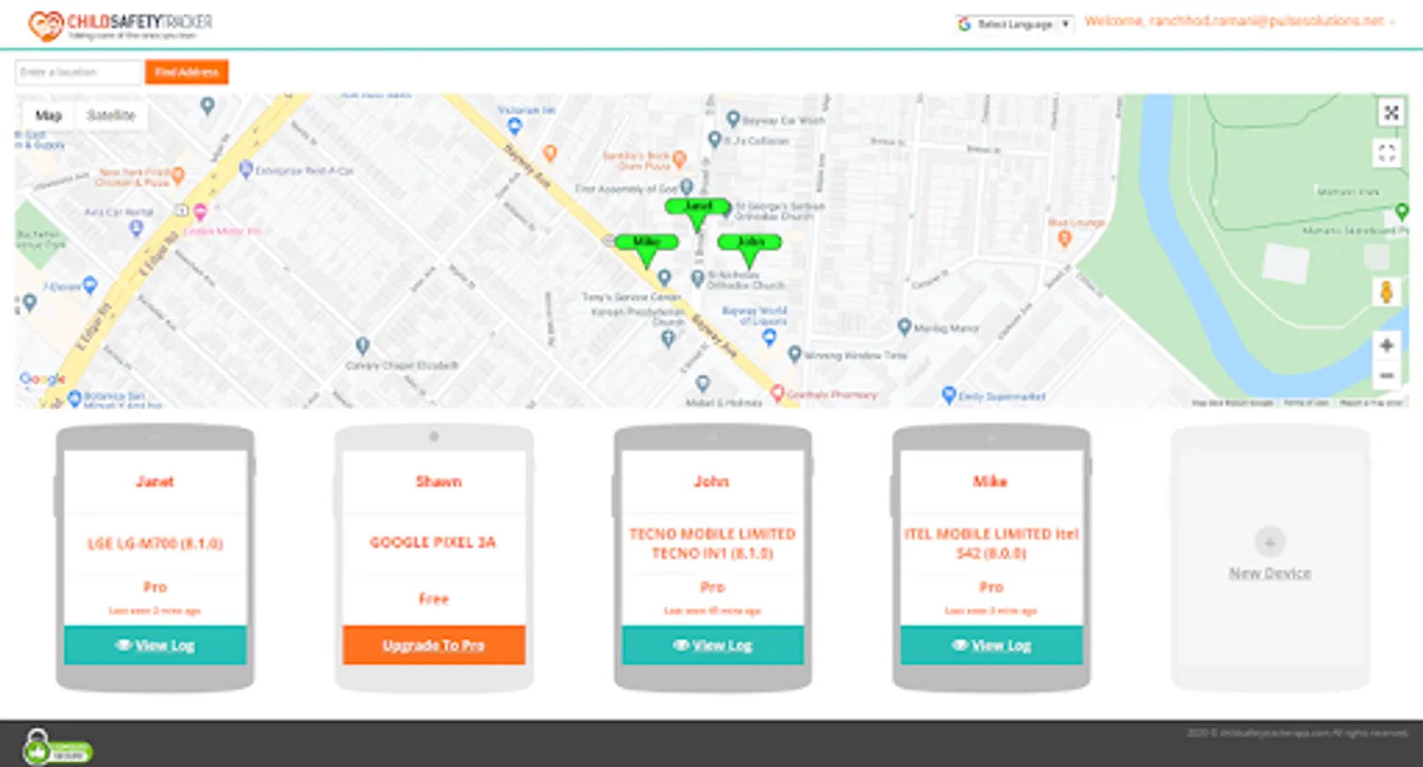The height and width of the screenshot is (767, 1423).
Task: Click the Linden Motor Inn pin
Action: (x=200, y=211)
